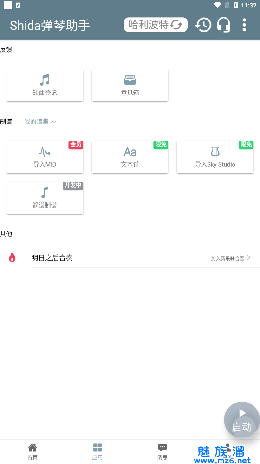Open 我的谱集 >> link

tap(40, 121)
